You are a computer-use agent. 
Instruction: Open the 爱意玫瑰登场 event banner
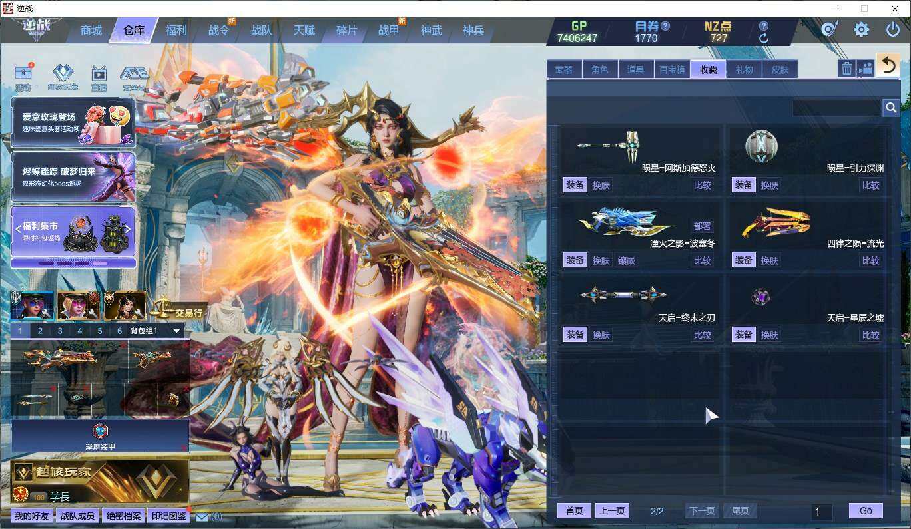tap(73, 122)
